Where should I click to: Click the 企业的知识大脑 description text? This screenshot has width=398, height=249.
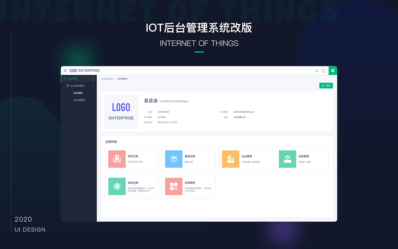tap(135, 162)
